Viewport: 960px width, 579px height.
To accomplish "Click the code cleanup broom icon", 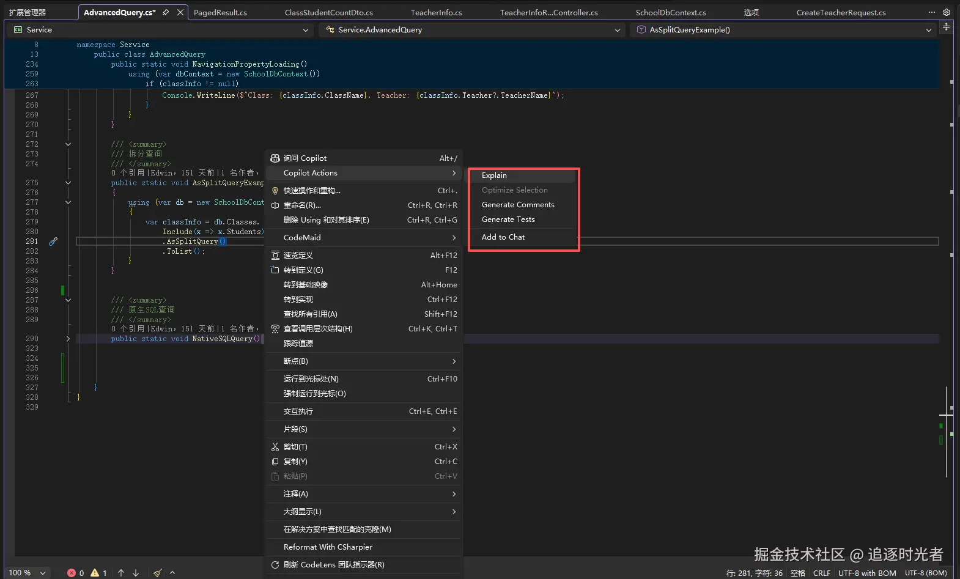I will (158, 573).
